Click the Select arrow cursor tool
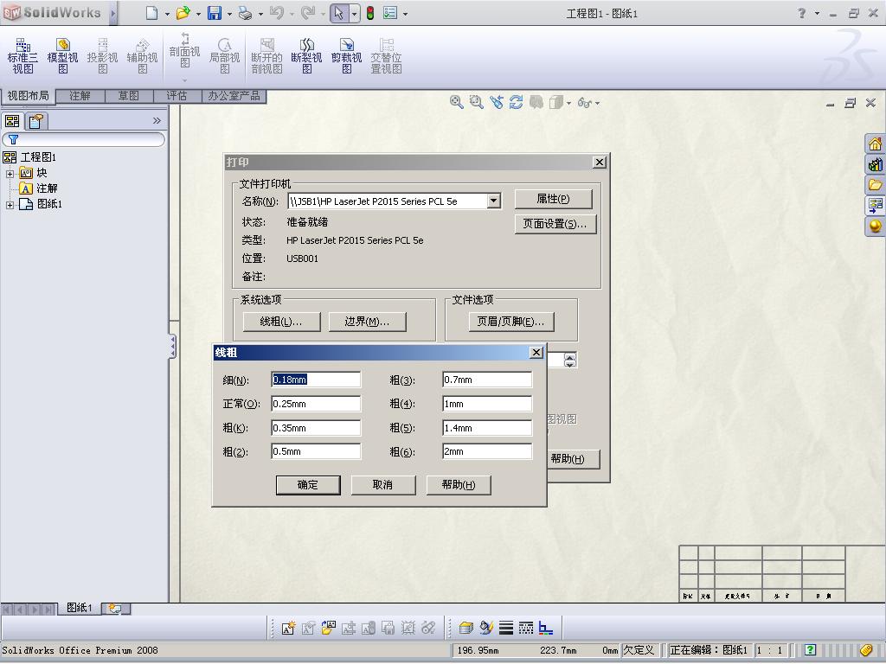The width and height of the screenshot is (886, 664). pos(338,13)
